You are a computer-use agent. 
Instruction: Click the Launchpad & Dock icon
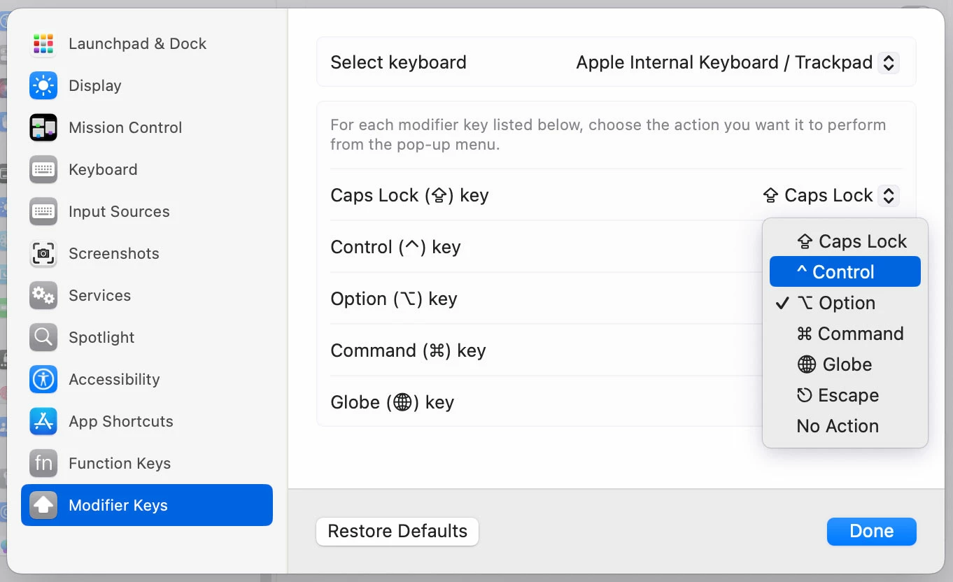(43, 44)
